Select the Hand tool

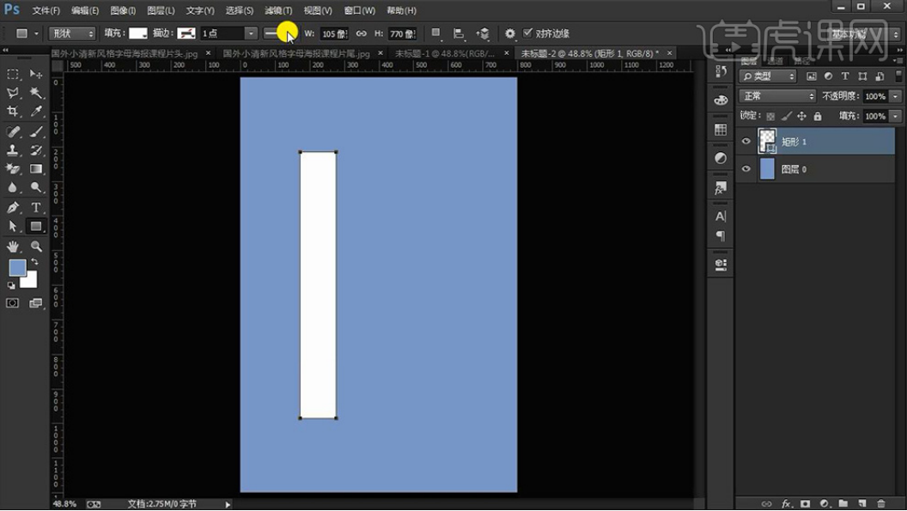point(13,246)
